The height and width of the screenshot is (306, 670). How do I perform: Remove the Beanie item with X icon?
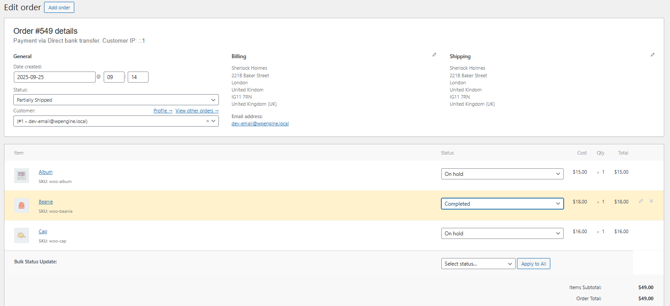tap(651, 201)
